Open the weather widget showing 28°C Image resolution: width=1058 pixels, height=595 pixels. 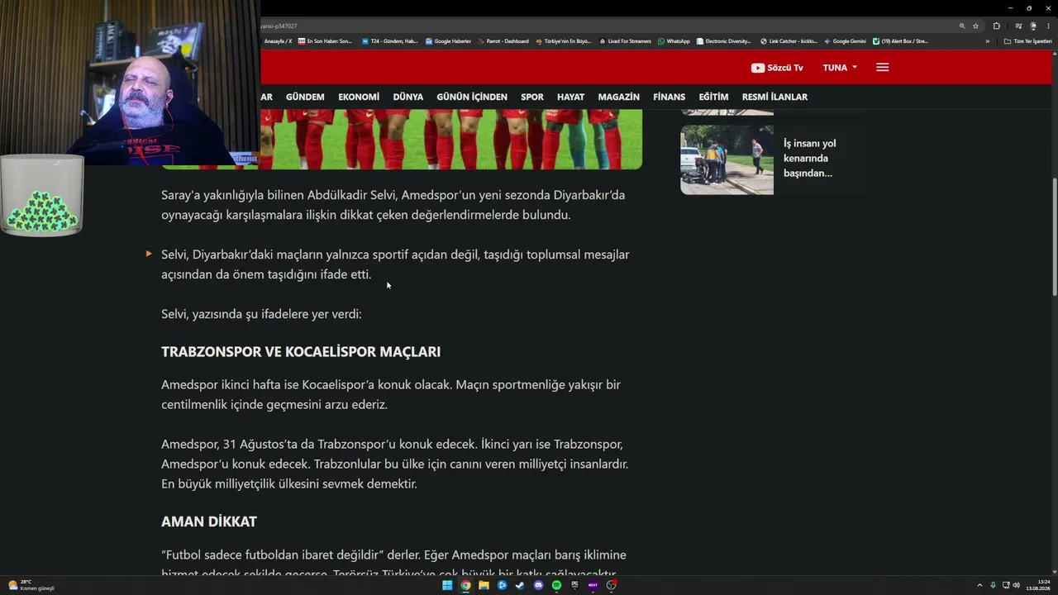[31, 585]
